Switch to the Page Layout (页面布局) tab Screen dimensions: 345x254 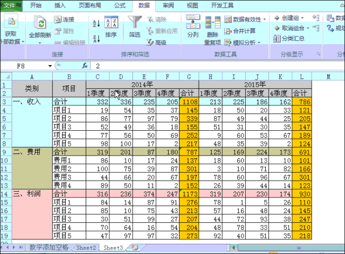click(90, 5)
